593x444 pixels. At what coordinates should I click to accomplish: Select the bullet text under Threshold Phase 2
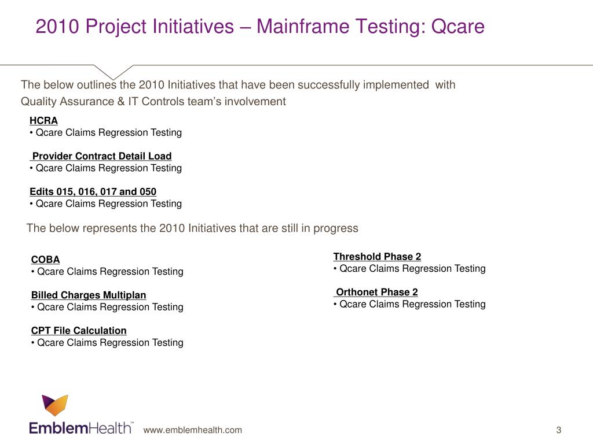click(x=409, y=268)
